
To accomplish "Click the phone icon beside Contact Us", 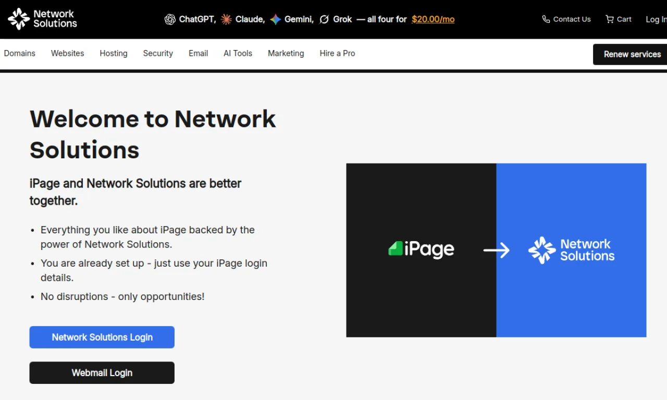I will (x=546, y=19).
